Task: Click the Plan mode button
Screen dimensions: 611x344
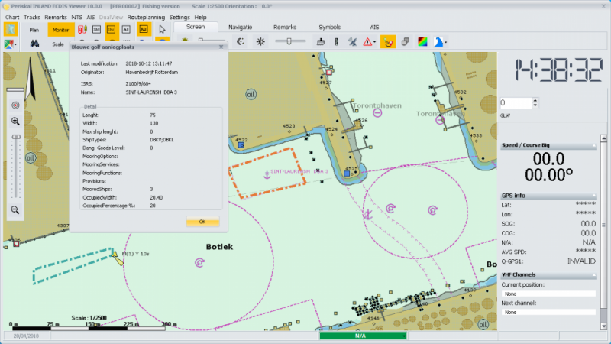Action: click(34, 30)
